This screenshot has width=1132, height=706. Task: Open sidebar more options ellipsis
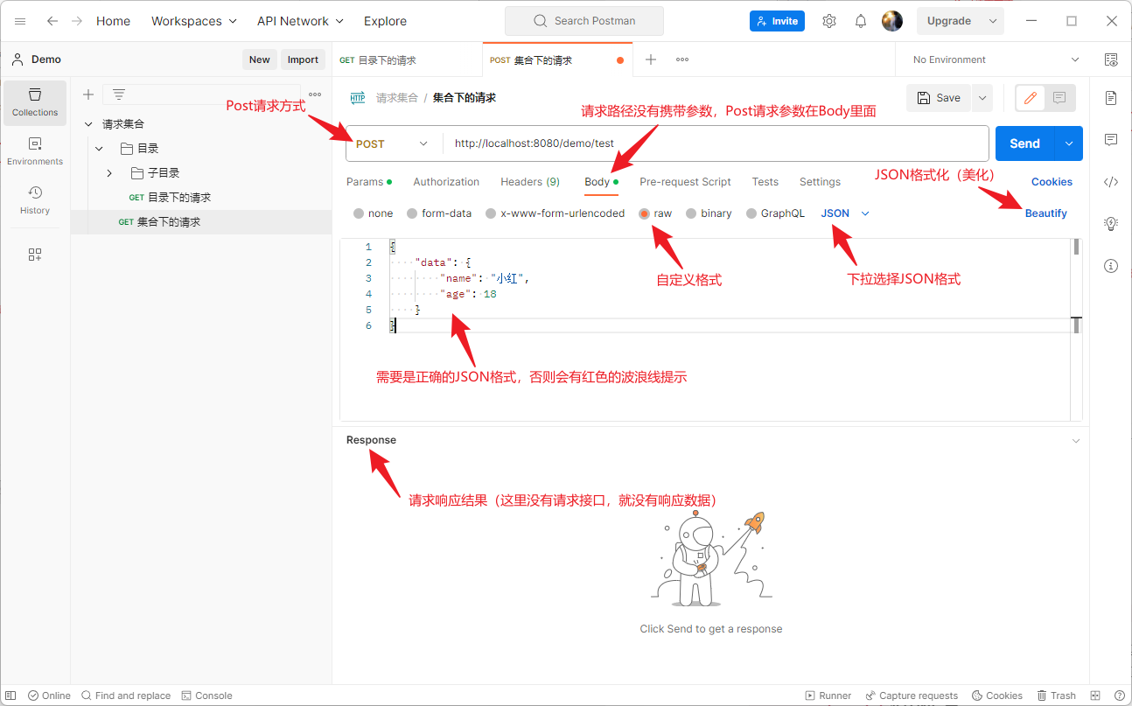pyautogui.click(x=315, y=94)
